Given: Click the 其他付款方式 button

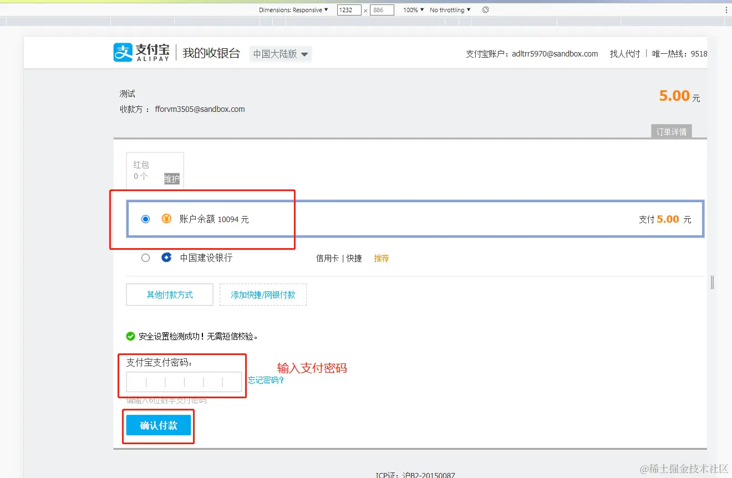Looking at the screenshot, I should pyautogui.click(x=170, y=295).
